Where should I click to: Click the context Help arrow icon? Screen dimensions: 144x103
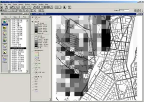[x=70, y=7]
